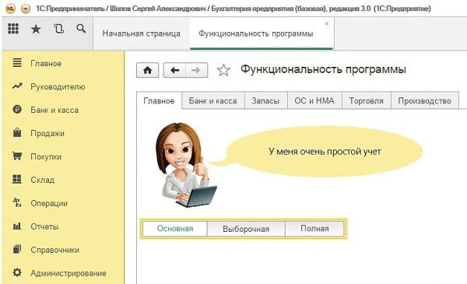Image resolution: width=467 pixels, height=284 pixels.
Task: Select Основная functionality mode
Action: pyautogui.click(x=175, y=229)
